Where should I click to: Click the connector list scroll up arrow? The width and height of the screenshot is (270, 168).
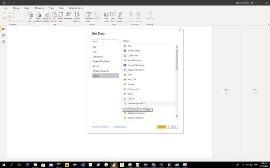point(177,47)
